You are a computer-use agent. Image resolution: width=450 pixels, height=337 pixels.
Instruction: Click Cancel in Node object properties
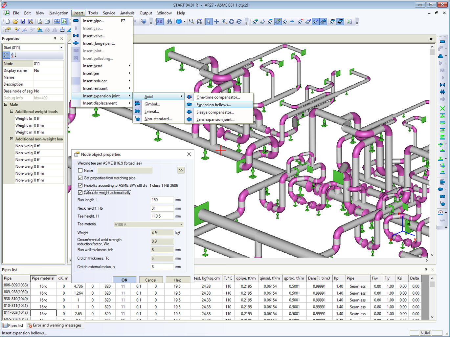click(151, 280)
